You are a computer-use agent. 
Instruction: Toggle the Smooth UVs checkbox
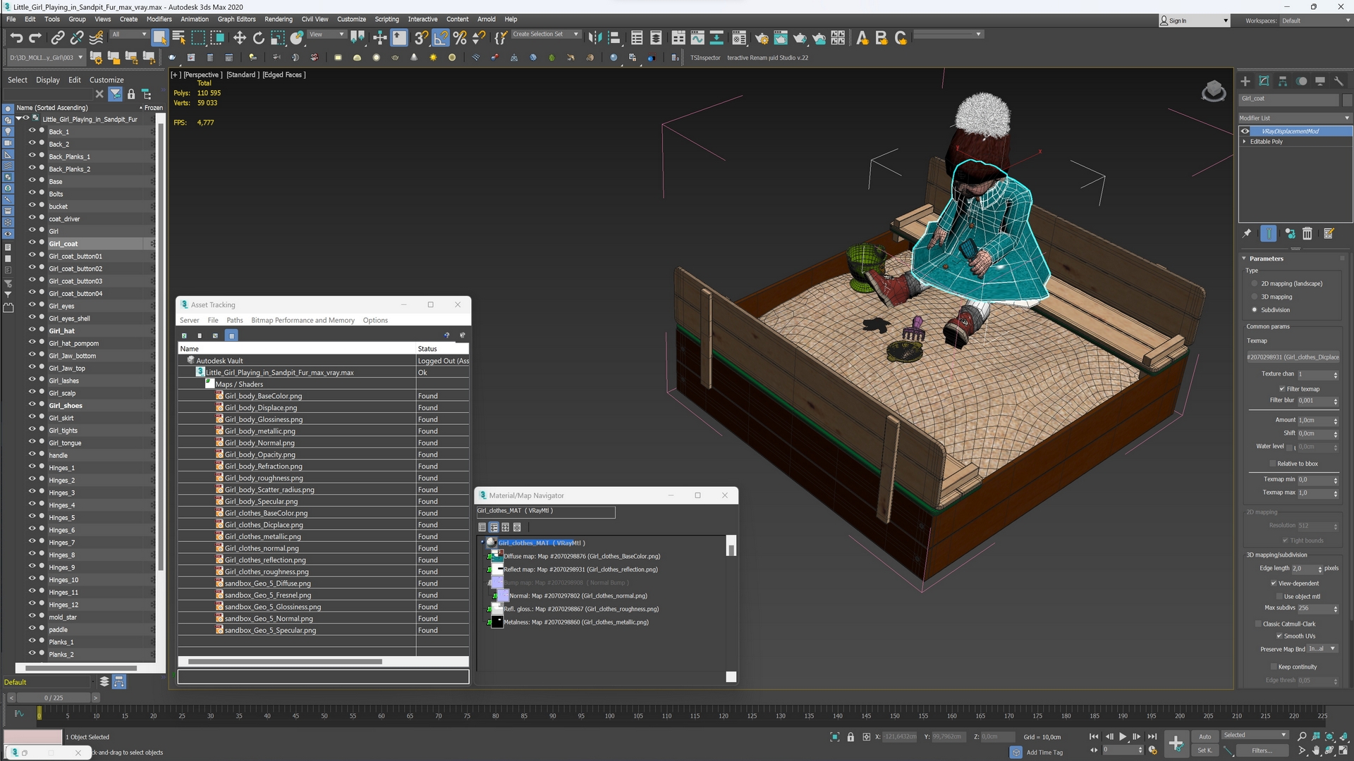click(x=1279, y=636)
